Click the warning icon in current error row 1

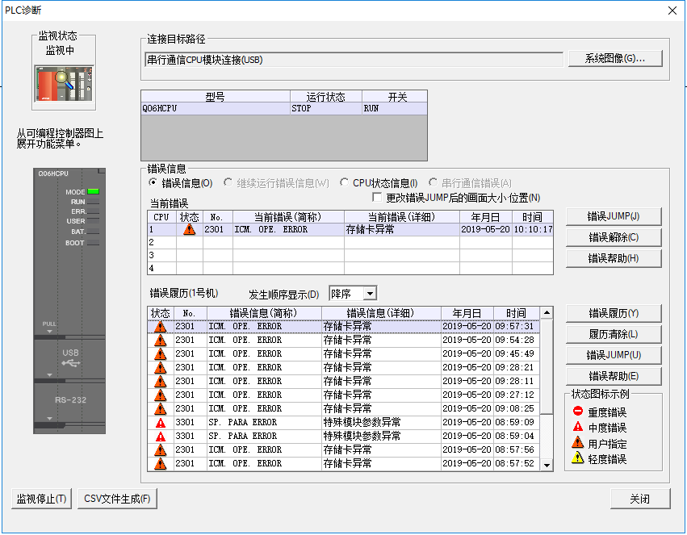(189, 229)
